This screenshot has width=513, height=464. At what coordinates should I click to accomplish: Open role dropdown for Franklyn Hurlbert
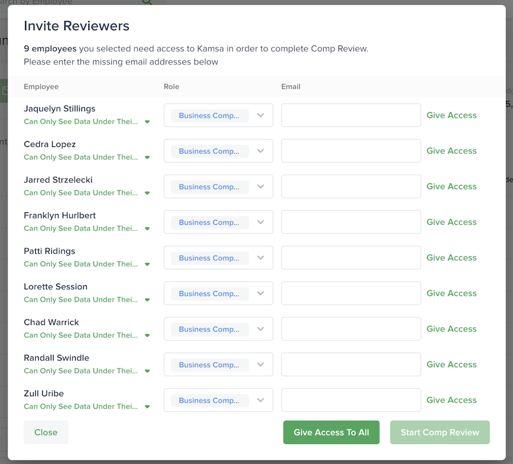(260, 222)
